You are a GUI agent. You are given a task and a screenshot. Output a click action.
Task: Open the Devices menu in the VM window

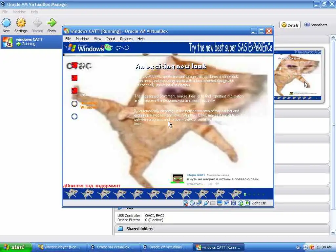pyautogui.click(x=126, y=39)
